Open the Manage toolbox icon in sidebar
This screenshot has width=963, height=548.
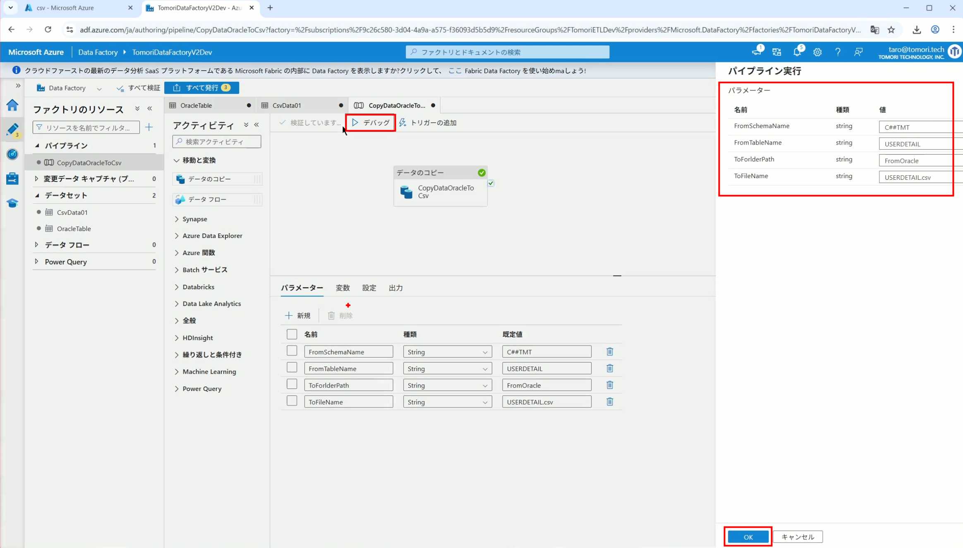[x=12, y=179]
